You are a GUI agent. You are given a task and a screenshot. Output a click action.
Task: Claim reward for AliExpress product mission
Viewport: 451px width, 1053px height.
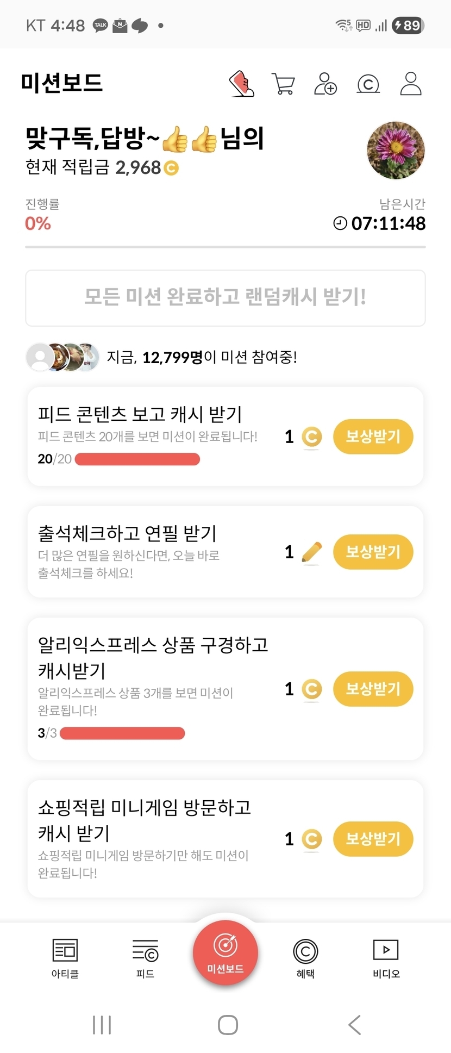pyautogui.click(x=373, y=689)
